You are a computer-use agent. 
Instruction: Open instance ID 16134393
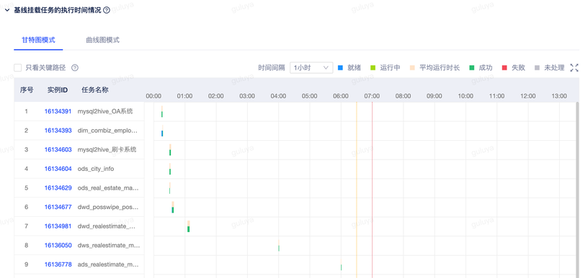click(58, 131)
